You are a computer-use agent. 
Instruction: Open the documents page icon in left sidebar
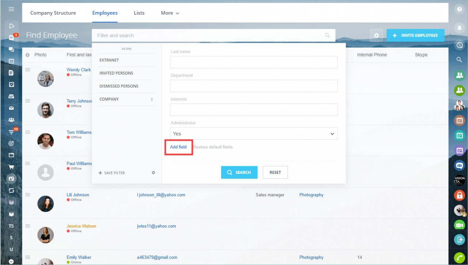(x=11, y=73)
